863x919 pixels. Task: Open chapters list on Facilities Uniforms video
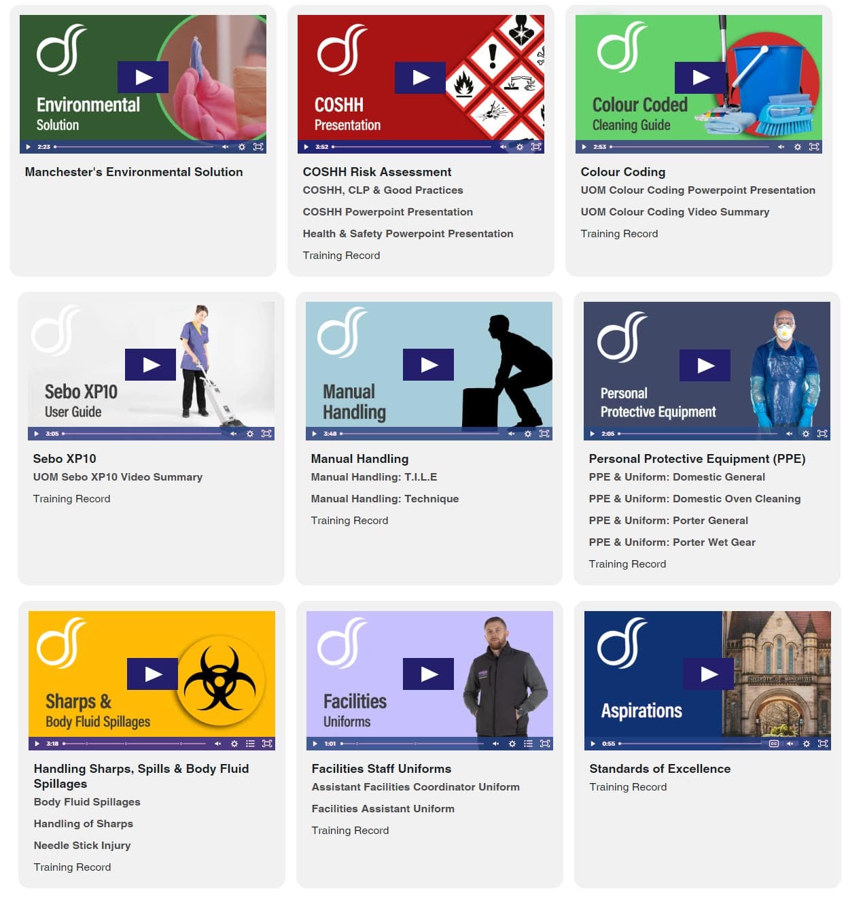pos(528,744)
